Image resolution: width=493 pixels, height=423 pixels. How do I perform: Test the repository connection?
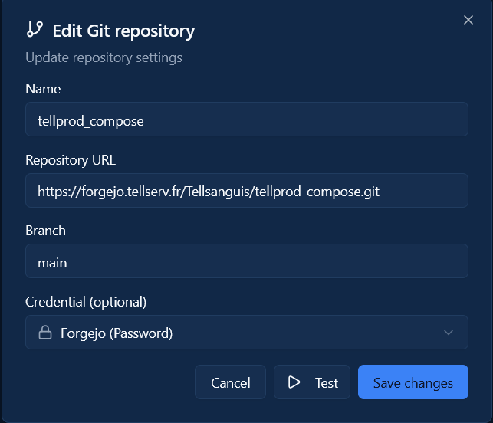(312, 382)
